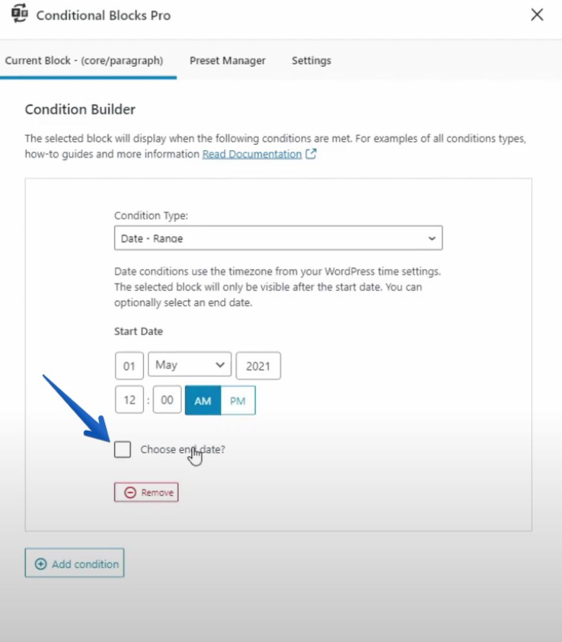Image resolution: width=562 pixels, height=642 pixels.
Task: Click the year field showing 2021
Action: point(258,366)
